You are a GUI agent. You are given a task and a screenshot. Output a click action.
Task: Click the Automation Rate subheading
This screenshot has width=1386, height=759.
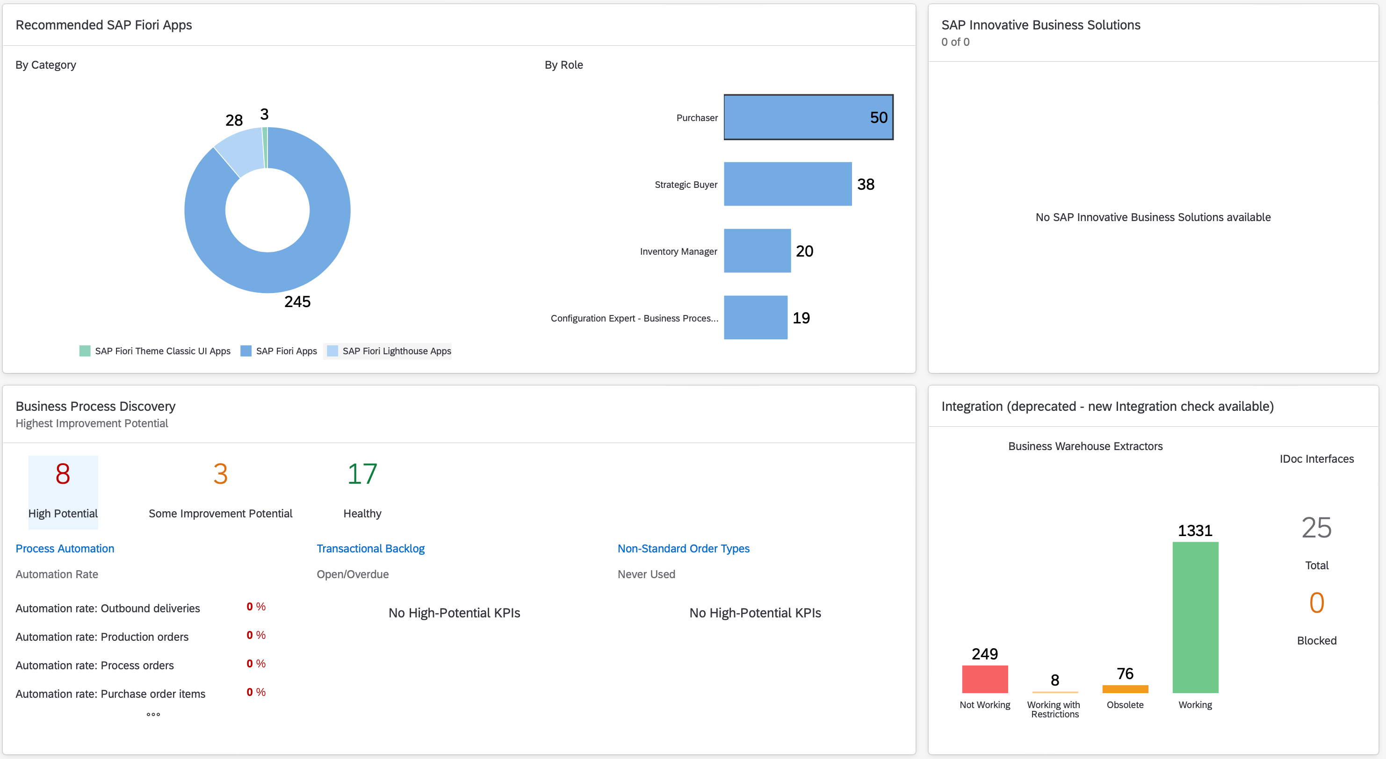(x=57, y=574)
